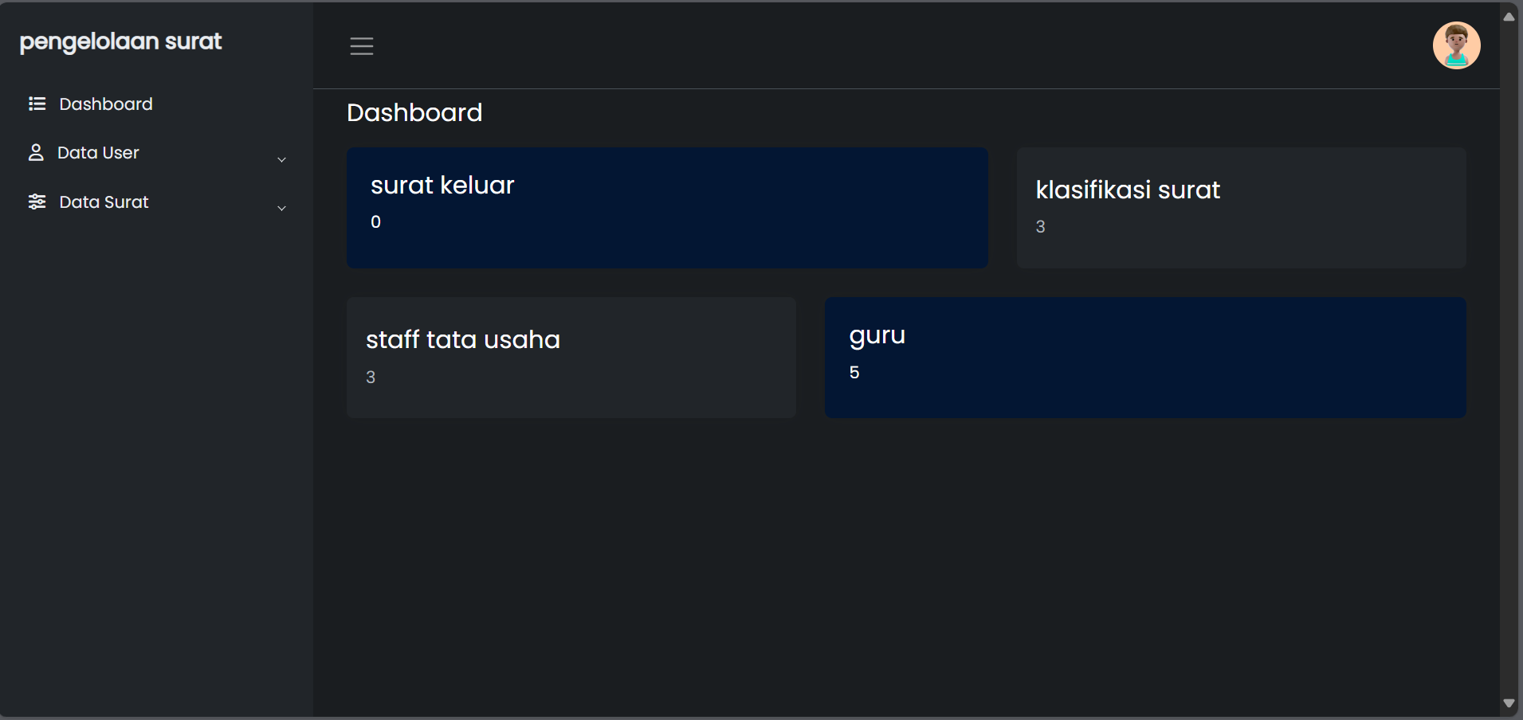
Task: Click the scrollbar down arrow
Action: [x=1509, y=703]
